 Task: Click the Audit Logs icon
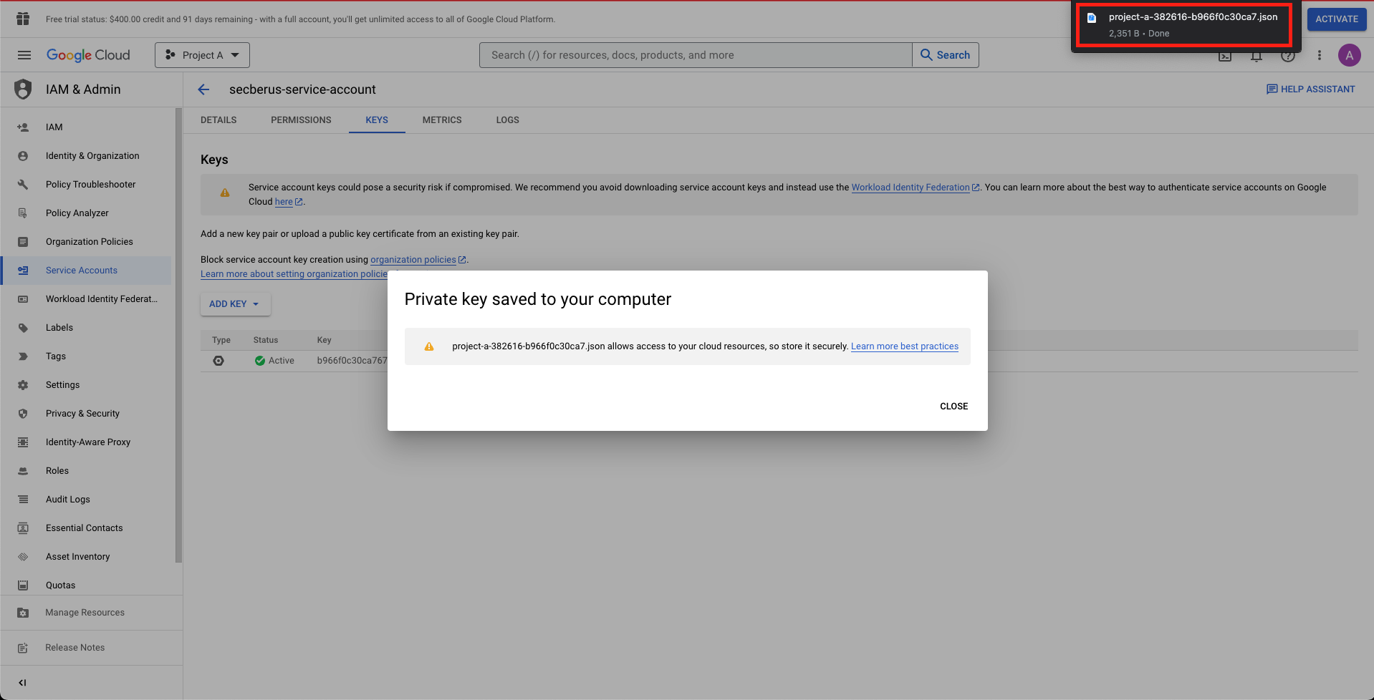[23, 500]
